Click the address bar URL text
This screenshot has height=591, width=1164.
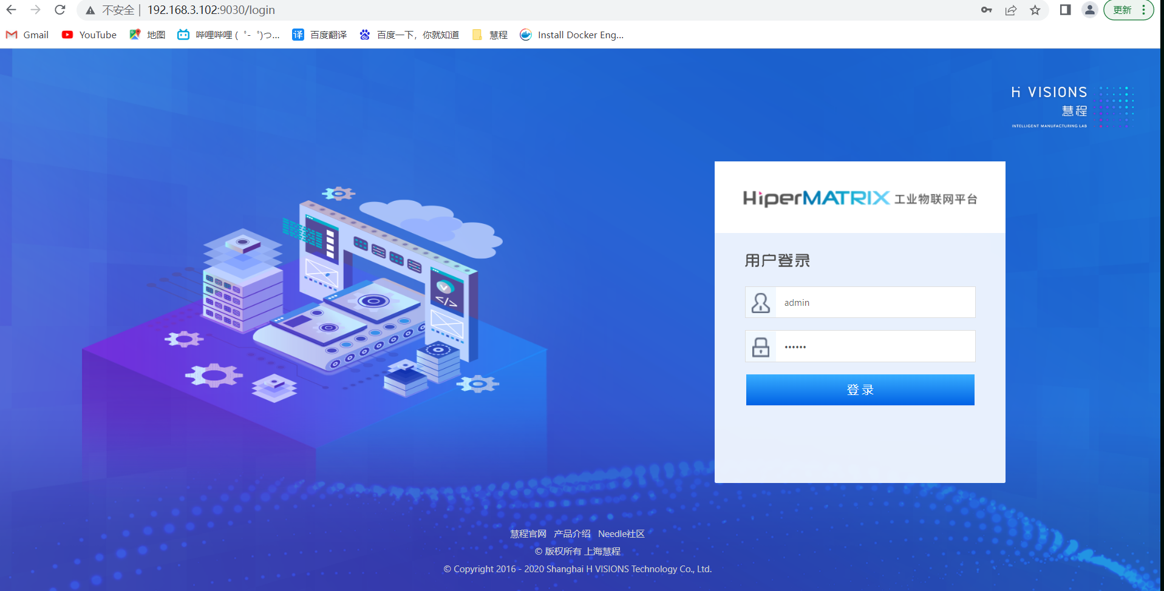pyautogui.click(x=211, y=10)
